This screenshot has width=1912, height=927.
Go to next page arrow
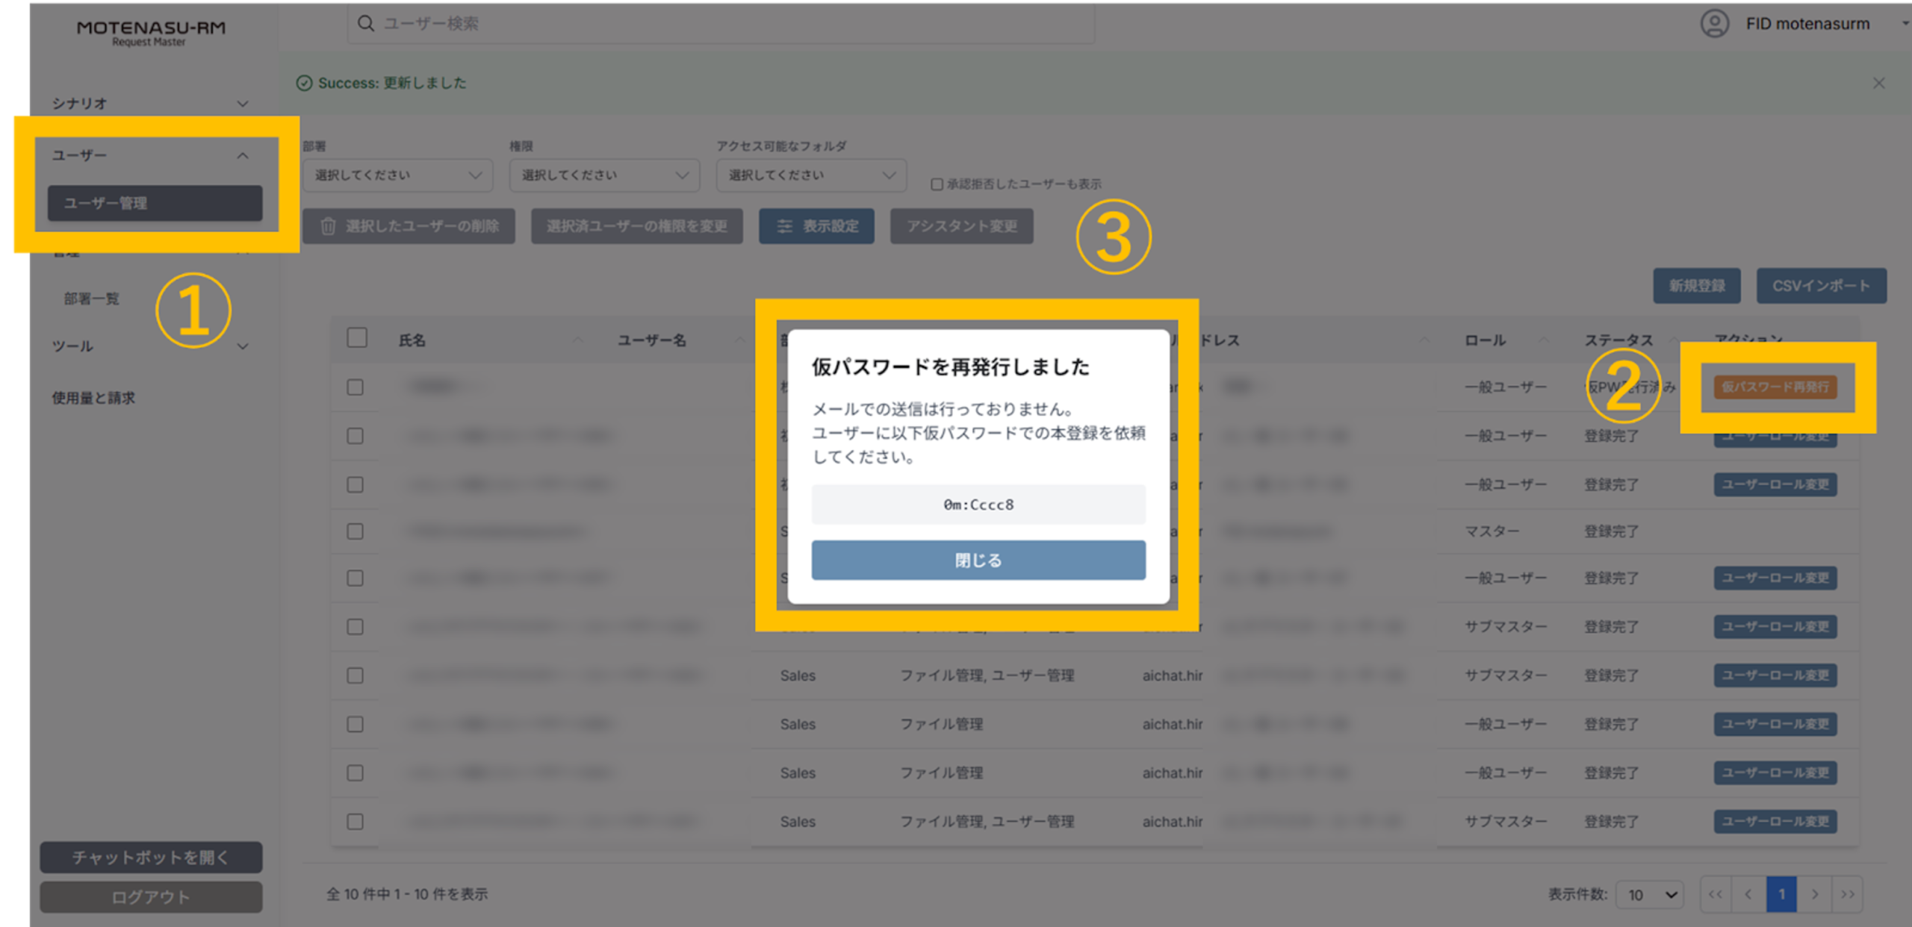[x=1814, y=893]
